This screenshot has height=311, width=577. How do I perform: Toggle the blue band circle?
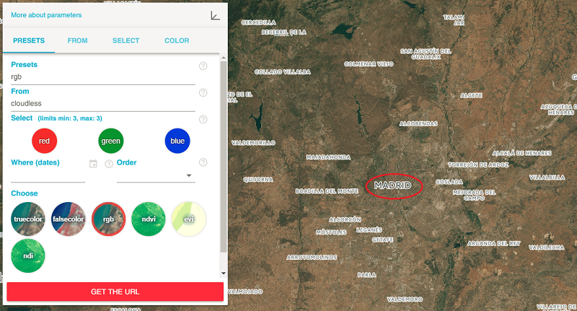pyautogui.click(x=177, y=141)
